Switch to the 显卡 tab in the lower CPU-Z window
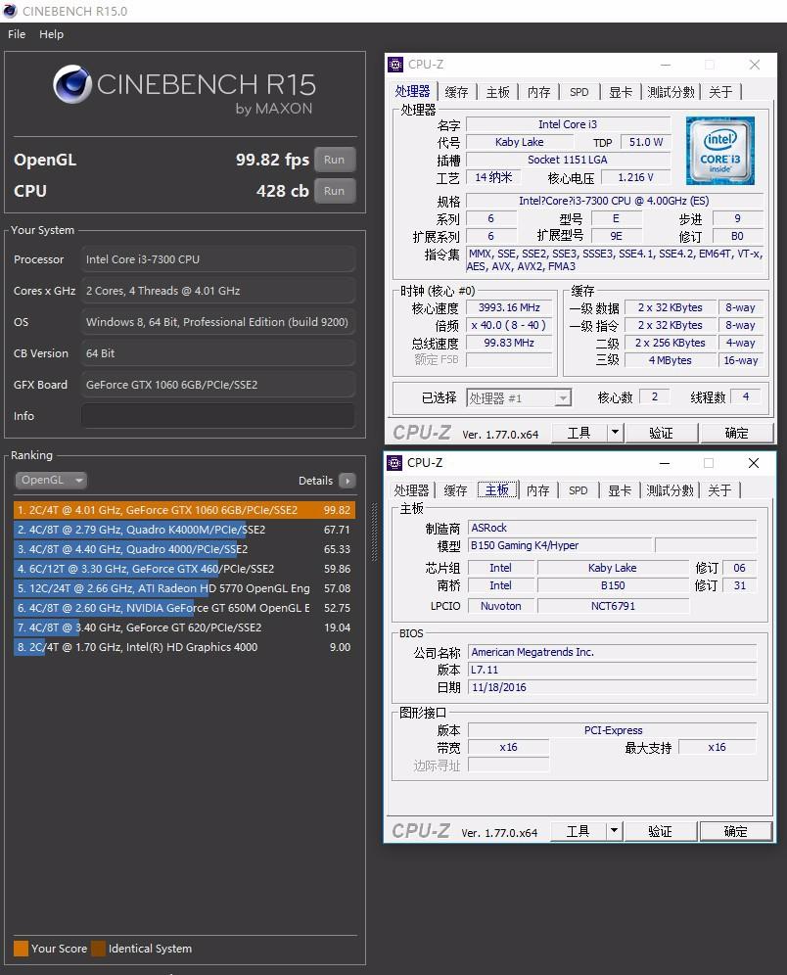787x975 pixels. [622, 490]
